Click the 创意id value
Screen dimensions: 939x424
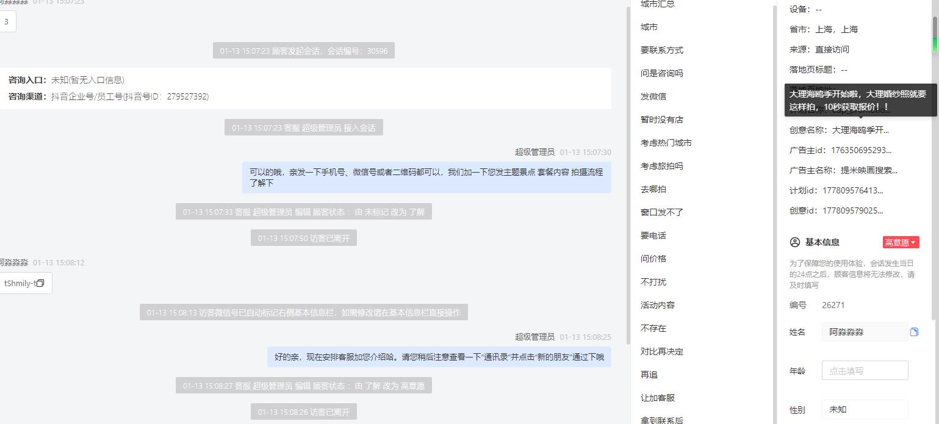[x=853, y=210]
